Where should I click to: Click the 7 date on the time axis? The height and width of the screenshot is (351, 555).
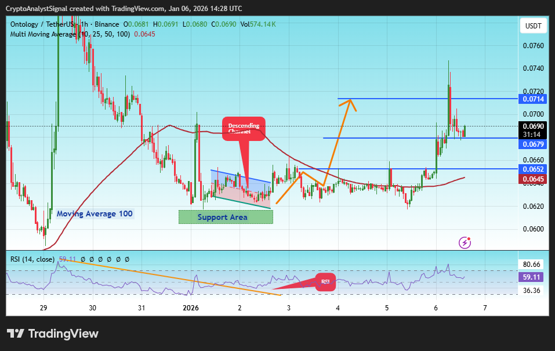pyautogui.click(x=485, y=308)
